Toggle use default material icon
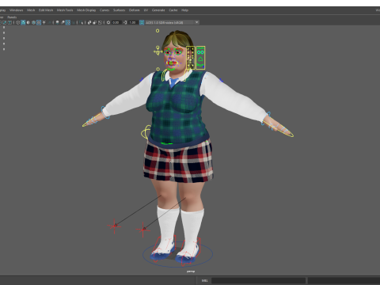380x285 pixels. (28, 22)
